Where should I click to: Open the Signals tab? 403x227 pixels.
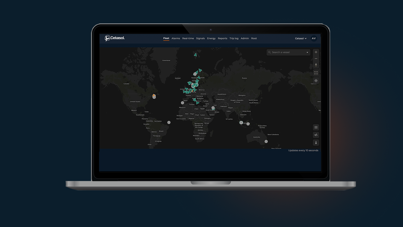pos(200,38)
